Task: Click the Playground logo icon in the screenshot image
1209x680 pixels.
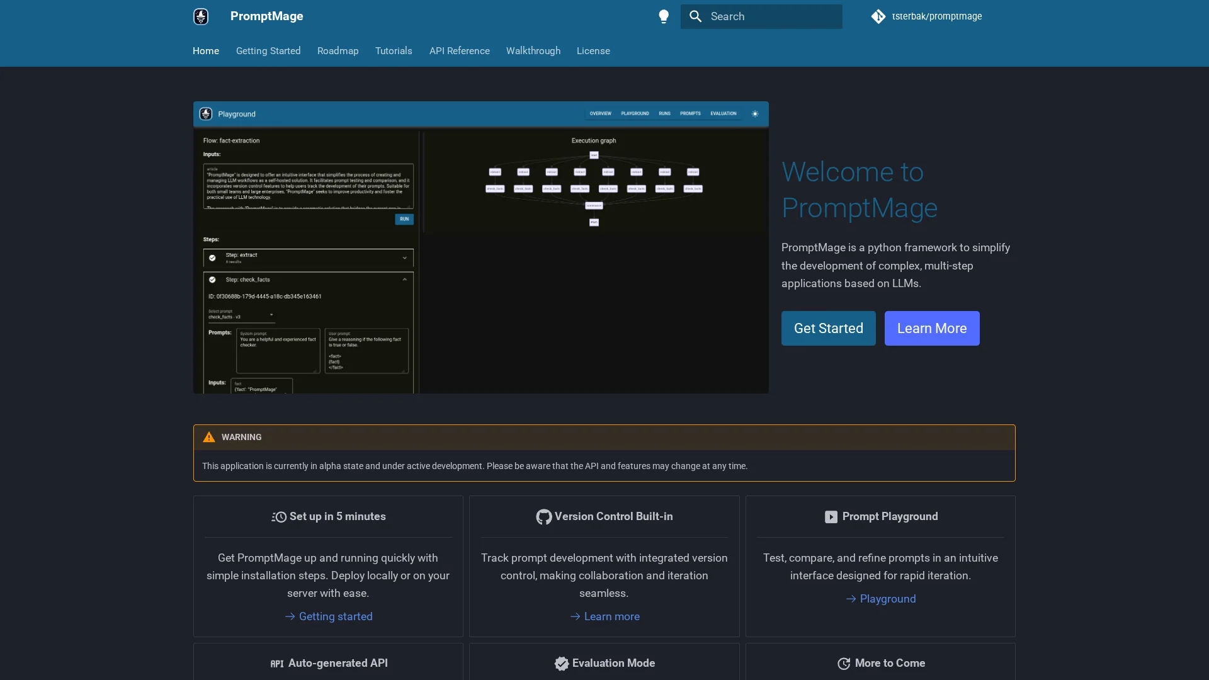Action: tap(206, 114)
